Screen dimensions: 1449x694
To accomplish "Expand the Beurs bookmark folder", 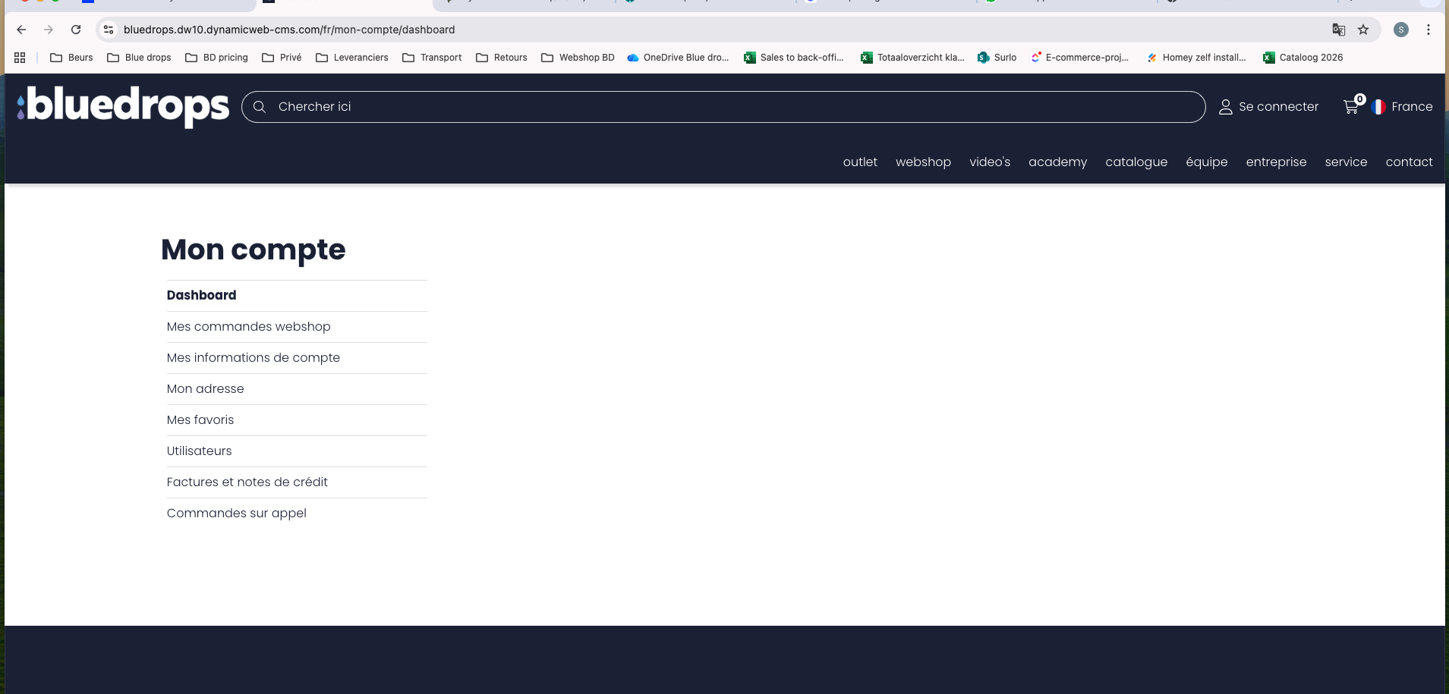I will (x=71, y=58).
